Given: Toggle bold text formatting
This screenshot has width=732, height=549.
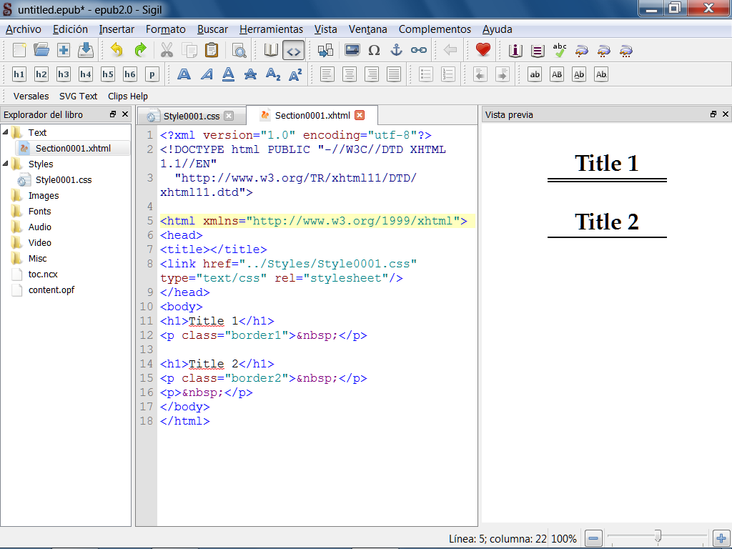Looking at the screenshot, I should click(x=184, y=74).
